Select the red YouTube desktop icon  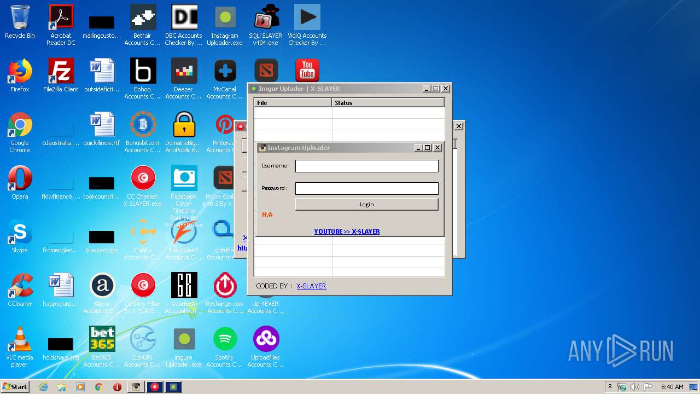(x=307, y=70)
